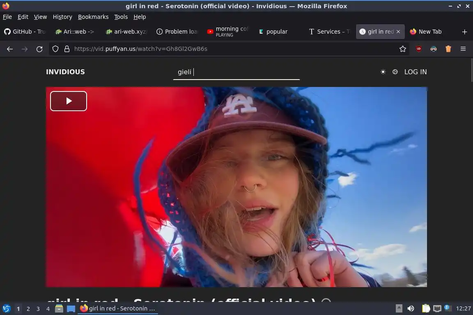Click the show desktop taskbar icon
473x315 pixels.
tap(71, 309)
